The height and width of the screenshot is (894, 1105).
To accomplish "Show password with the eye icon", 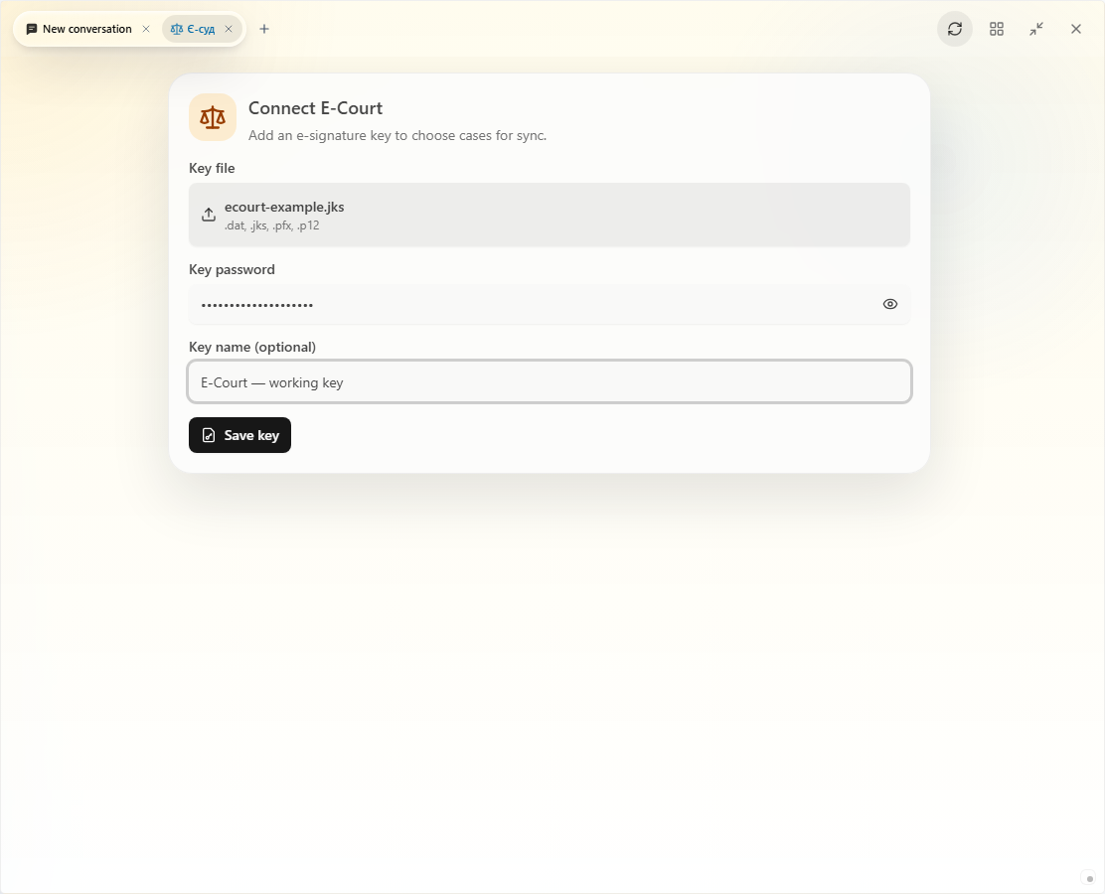I will tap(890, 304).
